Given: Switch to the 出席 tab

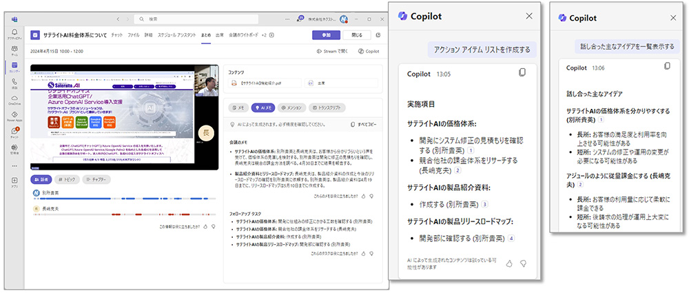Looking at the screenshot, I should tap(220, 35).
